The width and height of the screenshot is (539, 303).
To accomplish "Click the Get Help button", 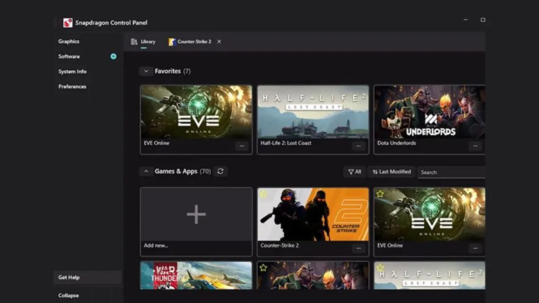I will coord(88,277).
